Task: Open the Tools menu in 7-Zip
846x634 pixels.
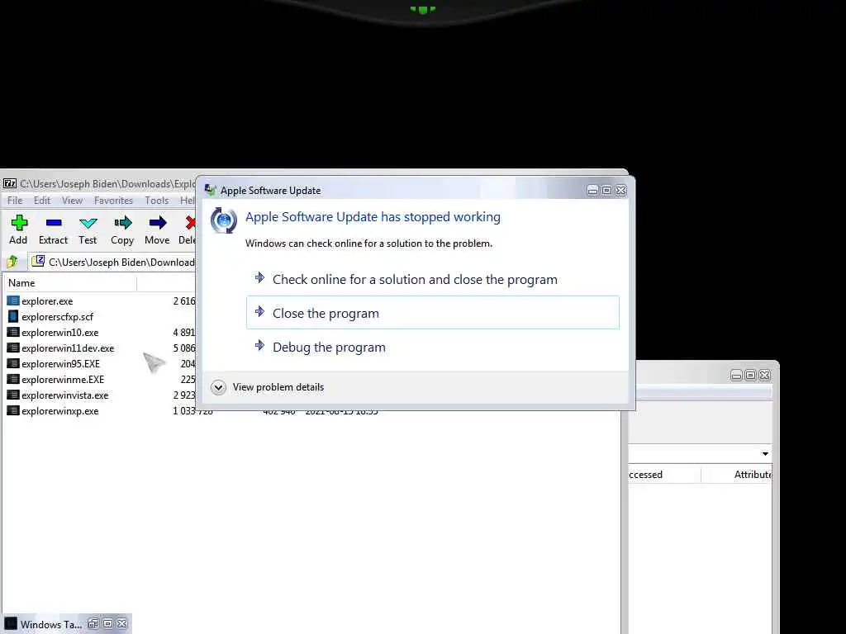Action: coord(157,200)
